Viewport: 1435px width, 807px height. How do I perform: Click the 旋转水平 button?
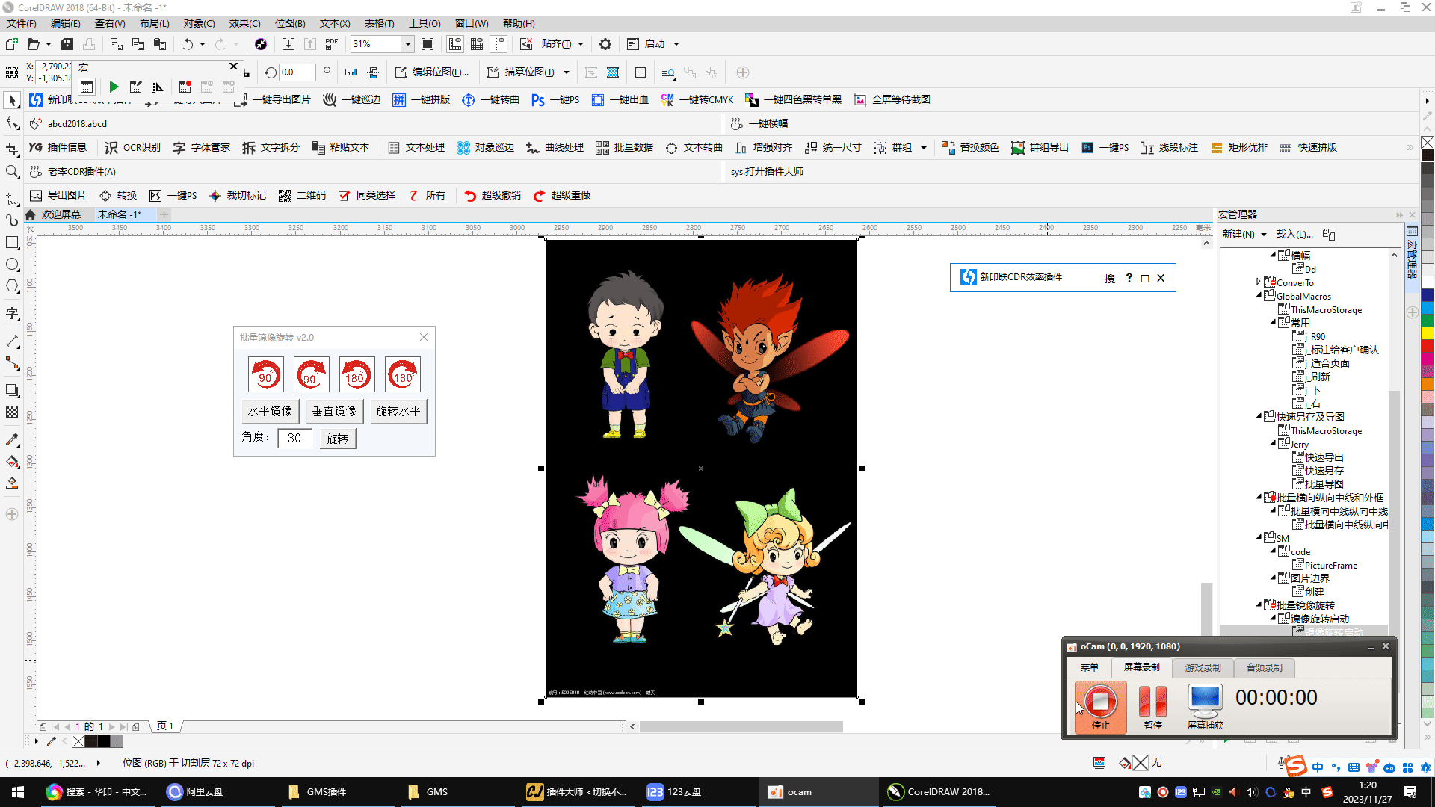398,412
